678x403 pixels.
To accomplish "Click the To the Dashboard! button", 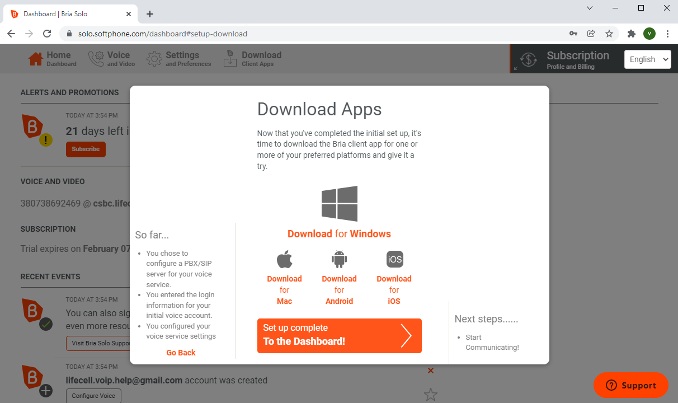I will pos(340,336).
